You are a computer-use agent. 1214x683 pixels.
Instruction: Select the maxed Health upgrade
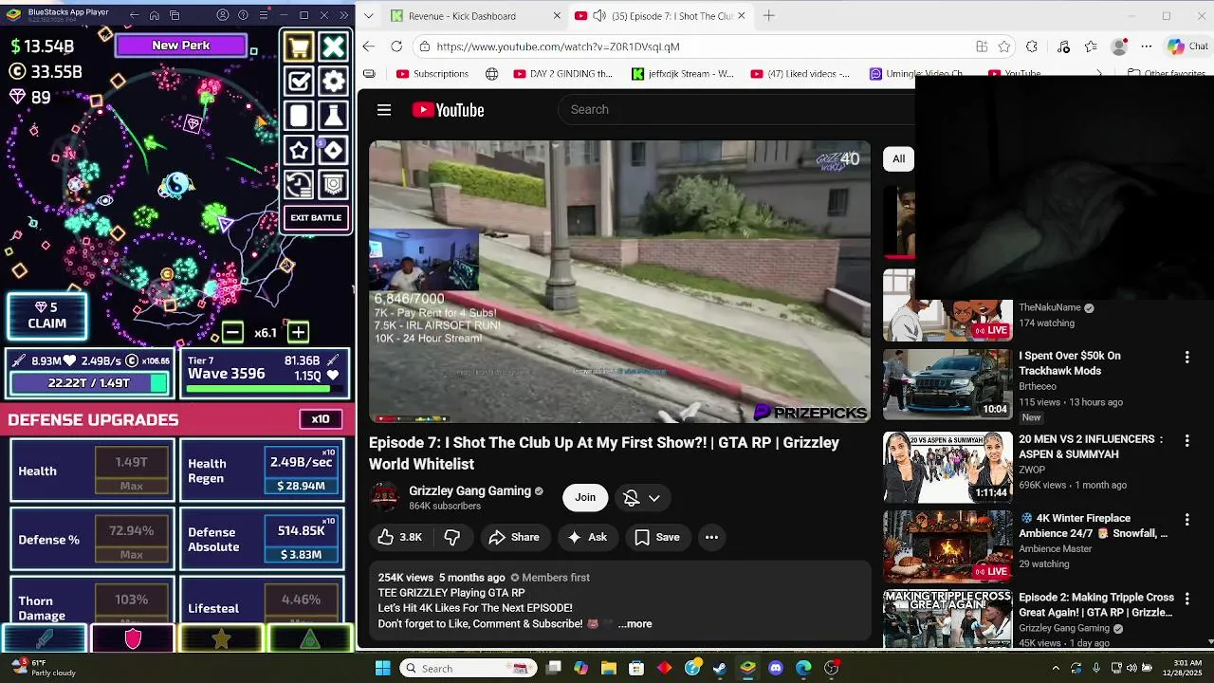point(132,471)
